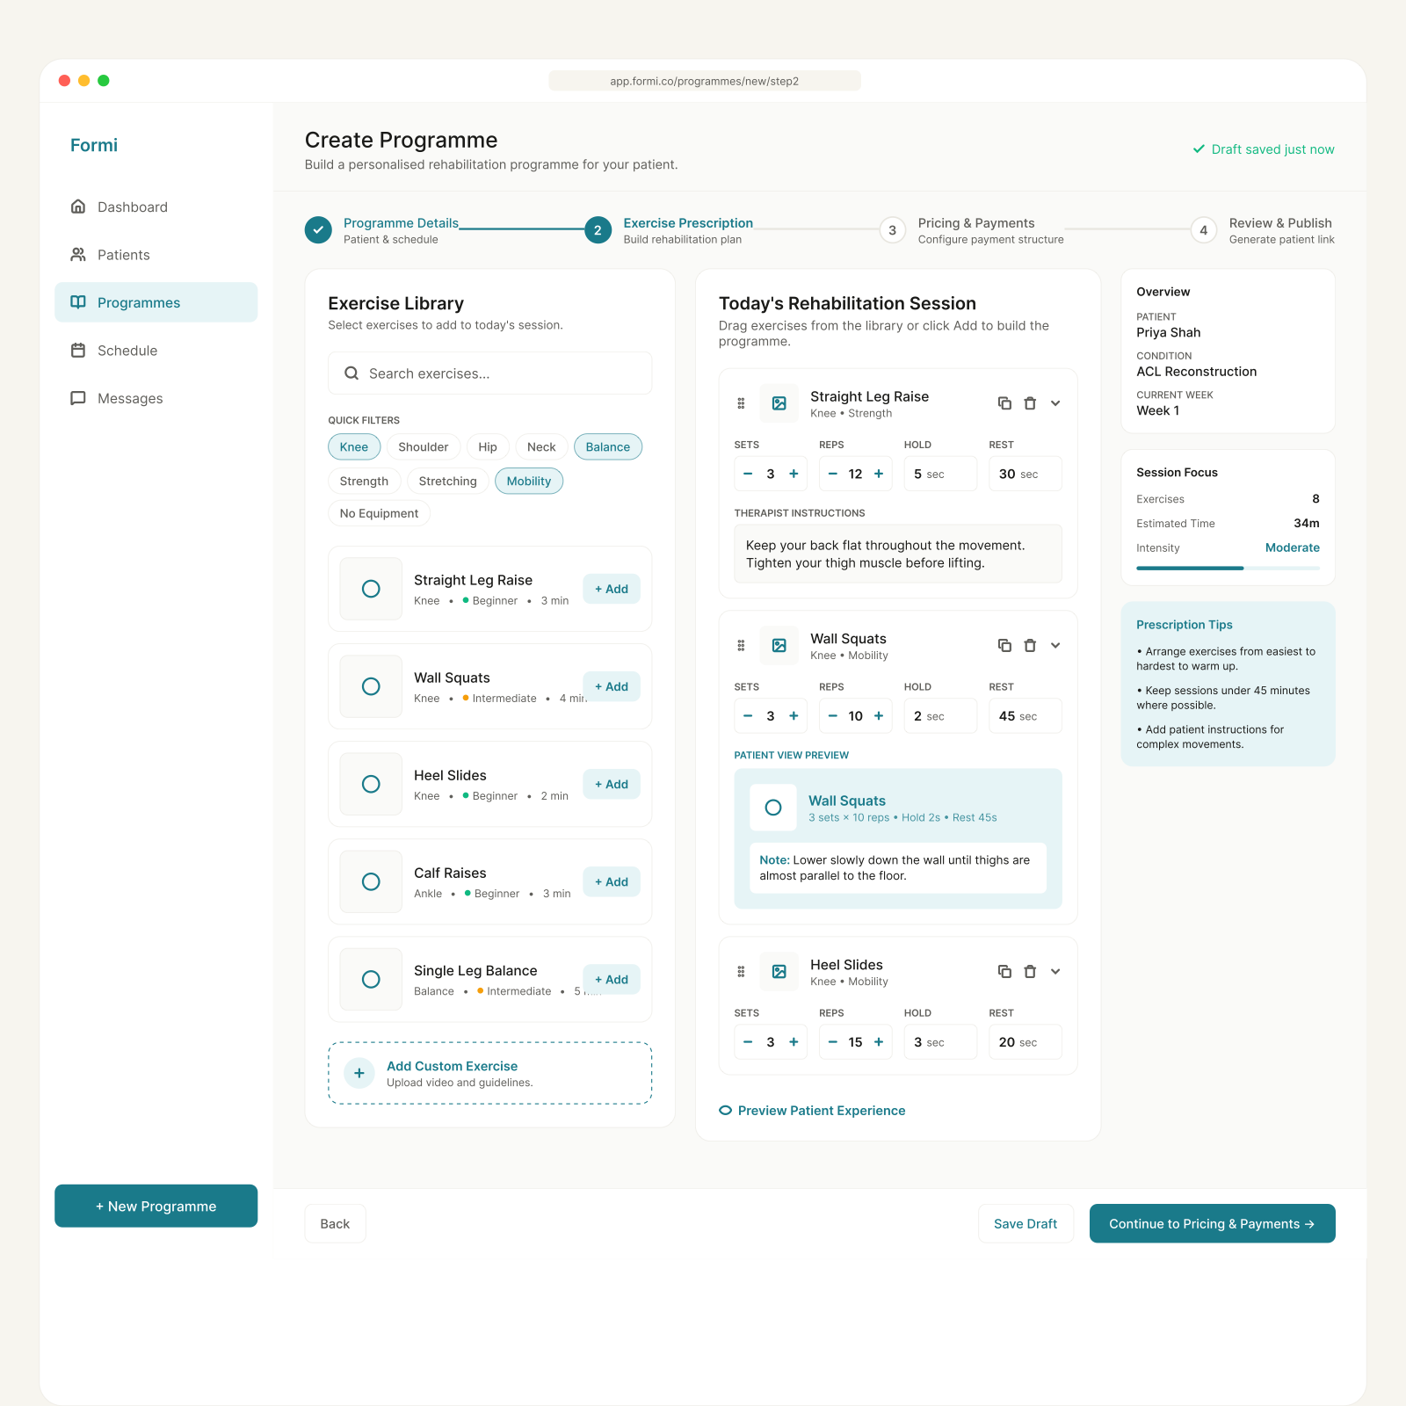
Task: Toggle the Hip quick filter
Action: (488, 447)
